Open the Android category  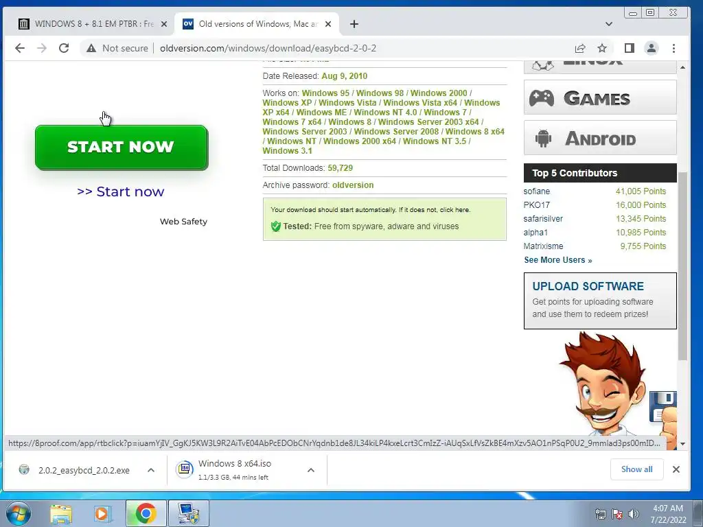point(600,138)
